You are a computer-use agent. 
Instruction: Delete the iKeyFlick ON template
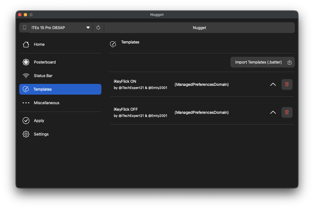287,84
